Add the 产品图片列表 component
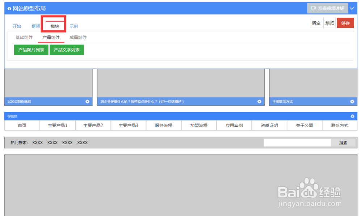Screen dimensions: 362x216 (31, 50)
